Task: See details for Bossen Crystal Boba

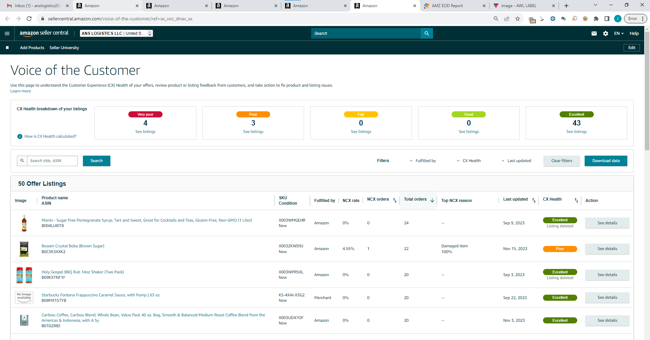Action: point(607,249)
